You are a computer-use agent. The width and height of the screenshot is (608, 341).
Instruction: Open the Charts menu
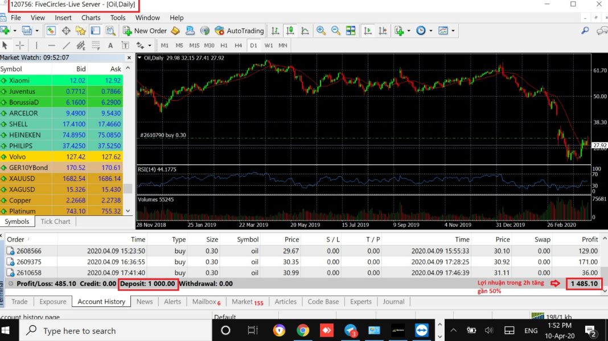pos(91,18)
